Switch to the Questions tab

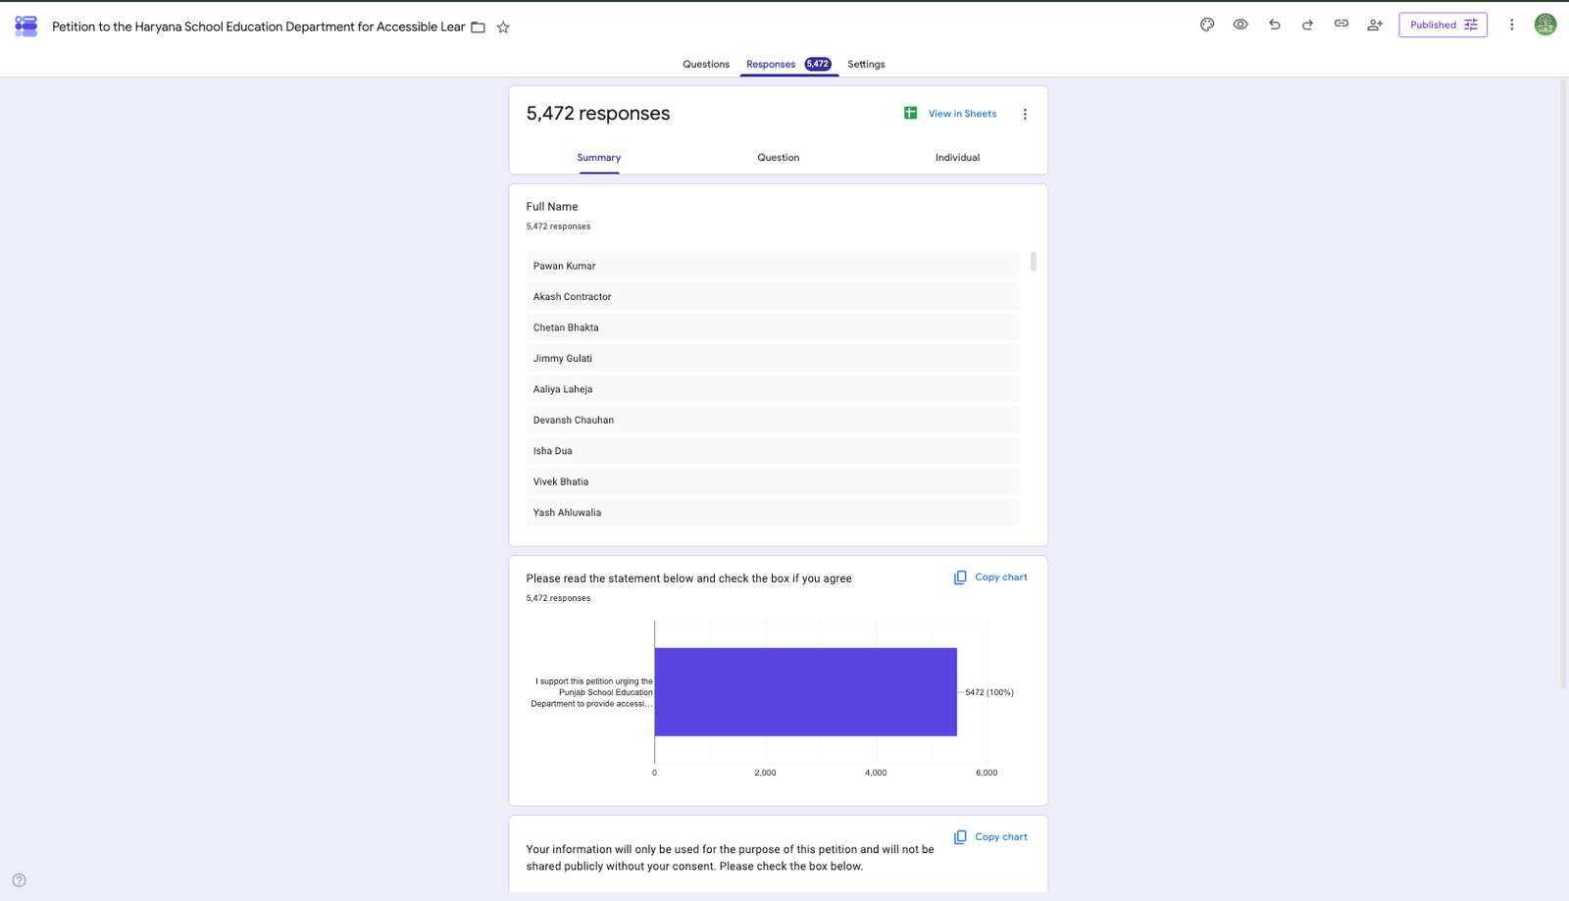pos(706,65)
